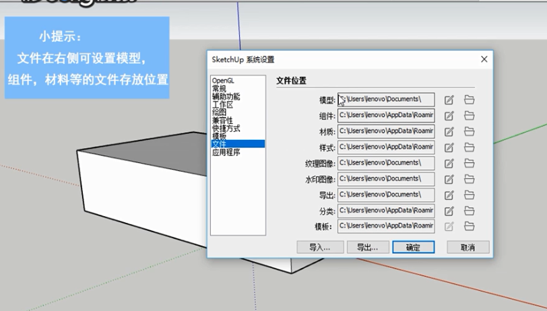The width and height of the screenshot is (547, 311).
Task: Open folder browser for 模型 path
Action: click(x=470, y=100)
